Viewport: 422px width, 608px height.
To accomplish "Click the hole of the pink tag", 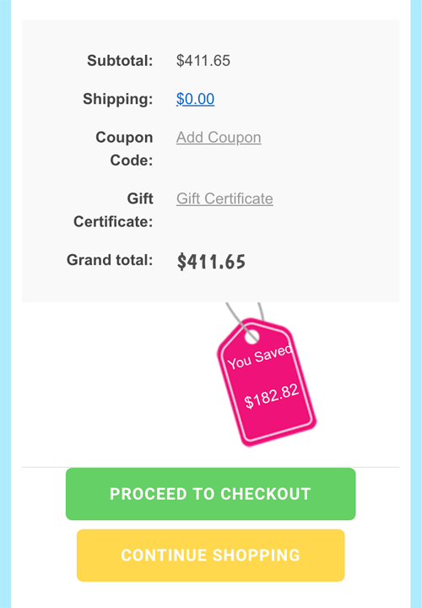I will [x=252, y=336].
